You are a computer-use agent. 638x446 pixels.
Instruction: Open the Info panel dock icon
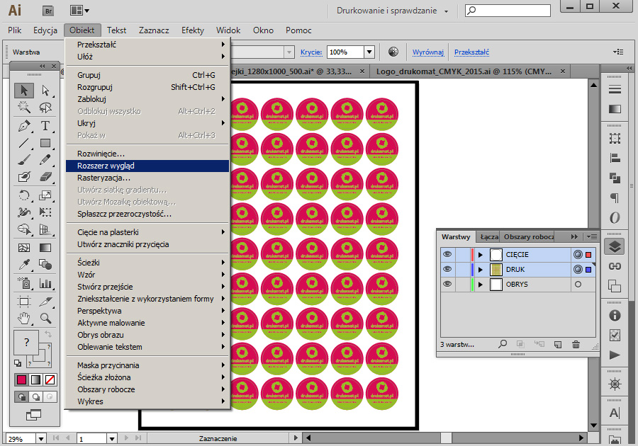click(x=615, y=315)
